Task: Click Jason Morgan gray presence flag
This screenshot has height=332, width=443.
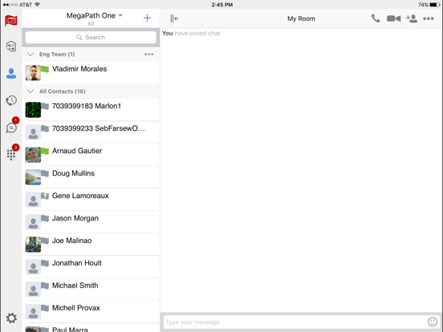Action: (x=45, y=218)
